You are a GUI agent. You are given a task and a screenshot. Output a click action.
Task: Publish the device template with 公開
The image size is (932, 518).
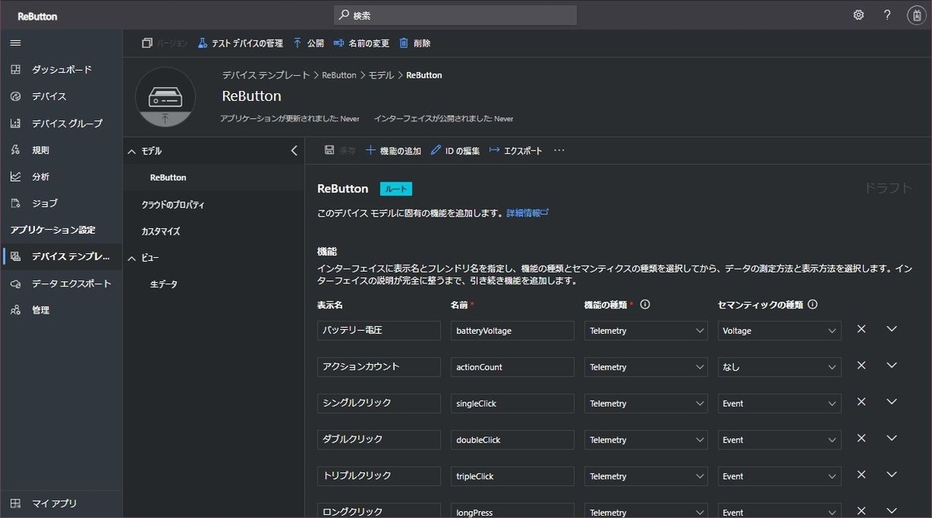point(311,43)
